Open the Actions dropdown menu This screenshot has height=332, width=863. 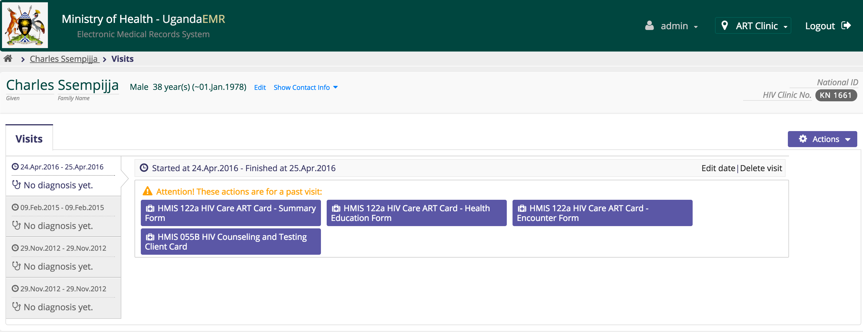822,139
